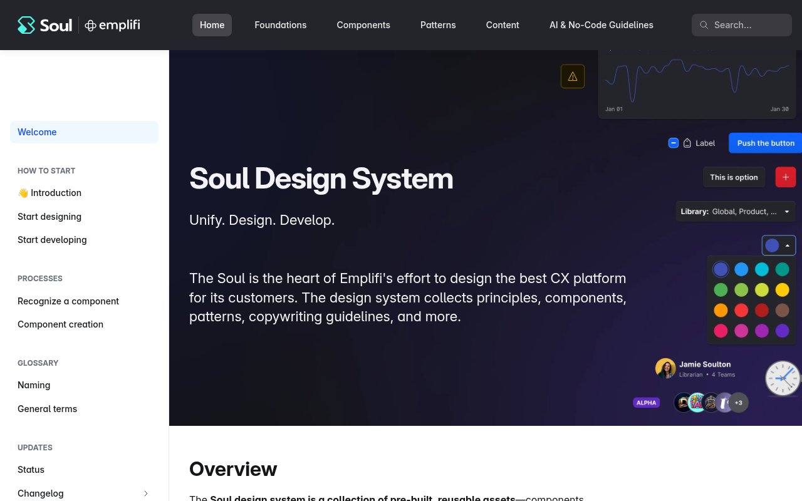
Task: Click the UPDATES section label
Action: point(35,448)
